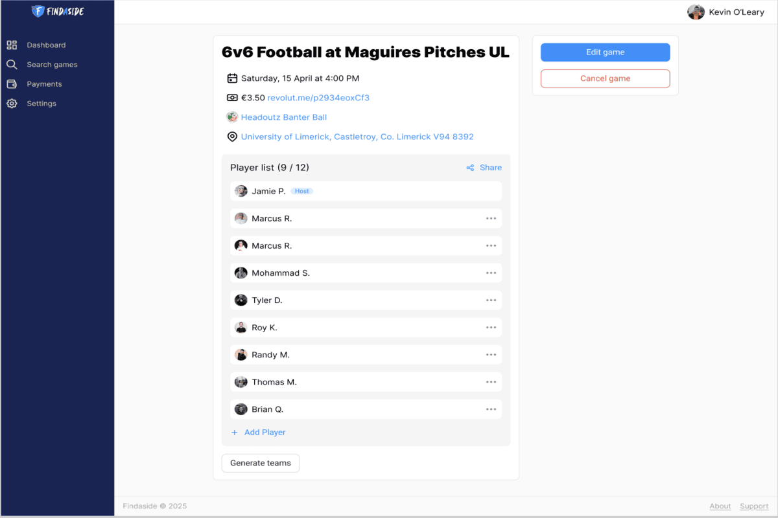778x518 pixels.
Task: Select Payments in the sidebar
Action: [x=44, y=84]
